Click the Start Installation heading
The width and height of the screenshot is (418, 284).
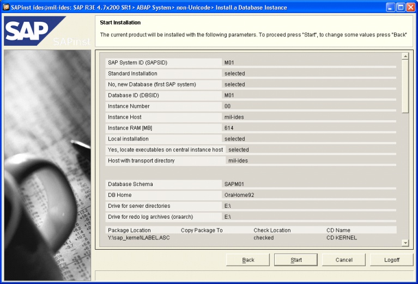[120, 23]
